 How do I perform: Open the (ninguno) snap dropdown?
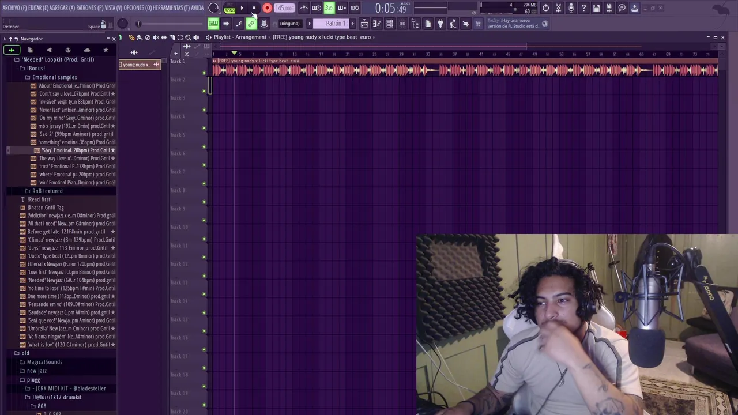point(289,24)
